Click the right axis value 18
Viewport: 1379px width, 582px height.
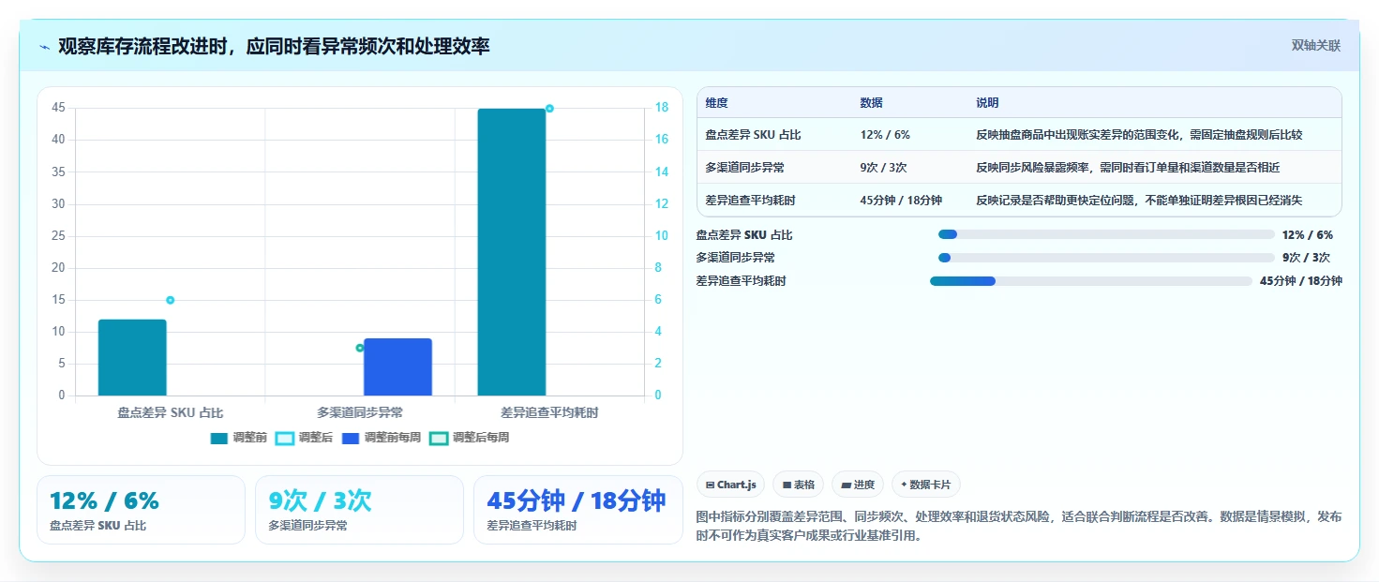click(661, 108)
